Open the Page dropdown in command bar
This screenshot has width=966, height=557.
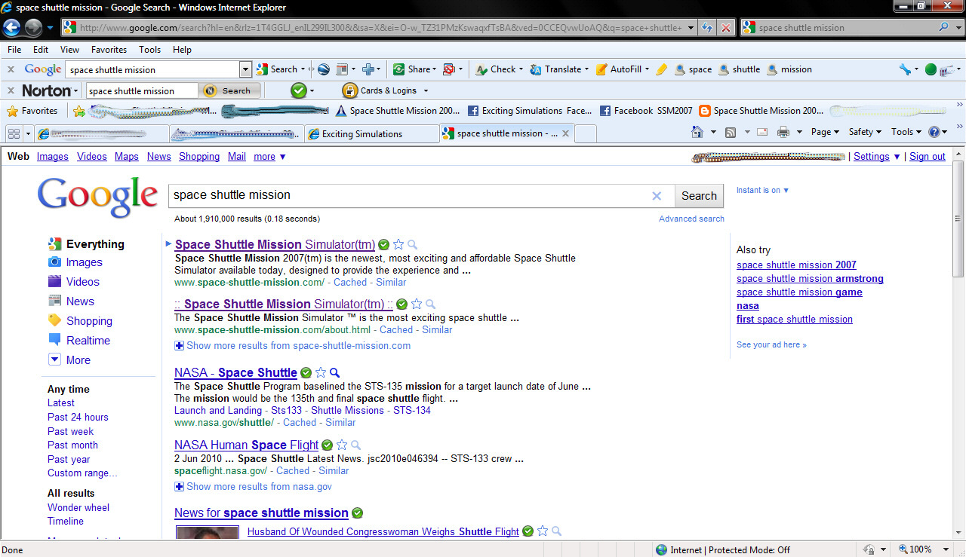[825, 132]
